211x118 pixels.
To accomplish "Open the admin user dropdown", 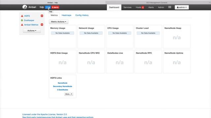I will pyautogui.click(x=182, y=7).
